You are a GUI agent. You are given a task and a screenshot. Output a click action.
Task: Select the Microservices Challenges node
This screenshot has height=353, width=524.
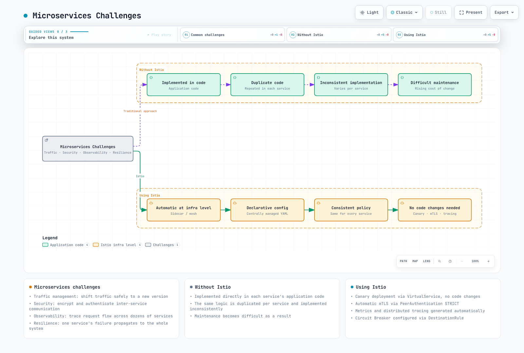click(88, 149)
